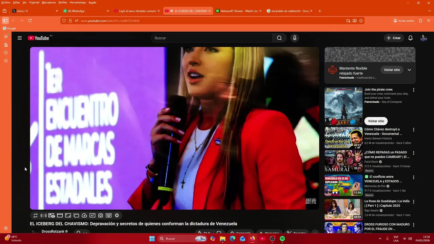
Task: Open DrossRotzank channel name
Action: coord(53,231)
